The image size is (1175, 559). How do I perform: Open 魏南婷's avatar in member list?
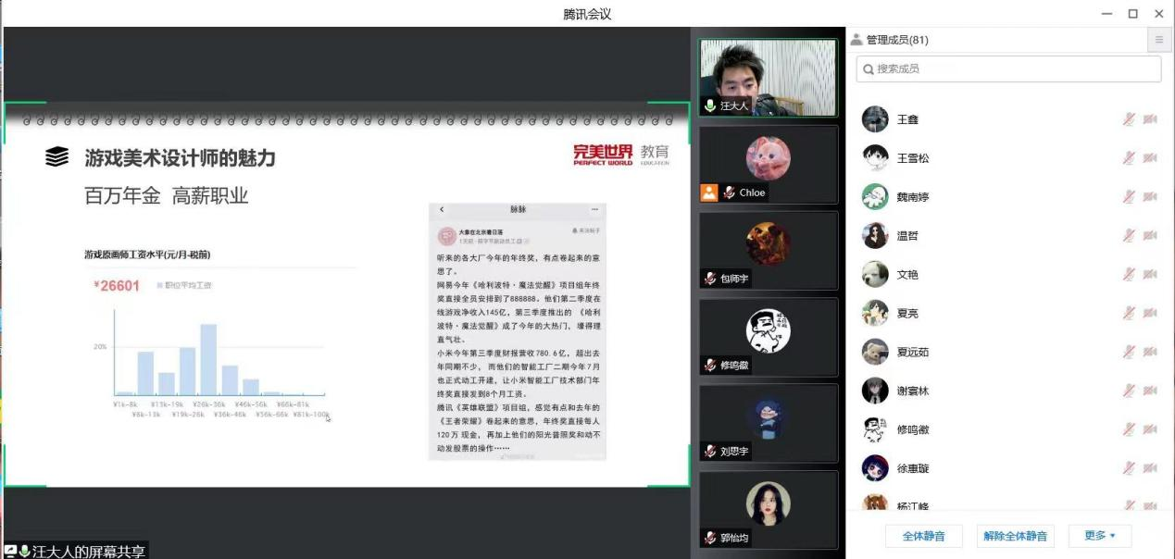pyautogui.click(x=875, y=197)
